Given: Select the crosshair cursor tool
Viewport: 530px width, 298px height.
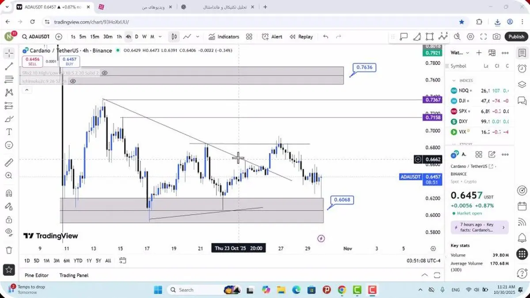Looking at the screenshot, I should coord(9,53).
